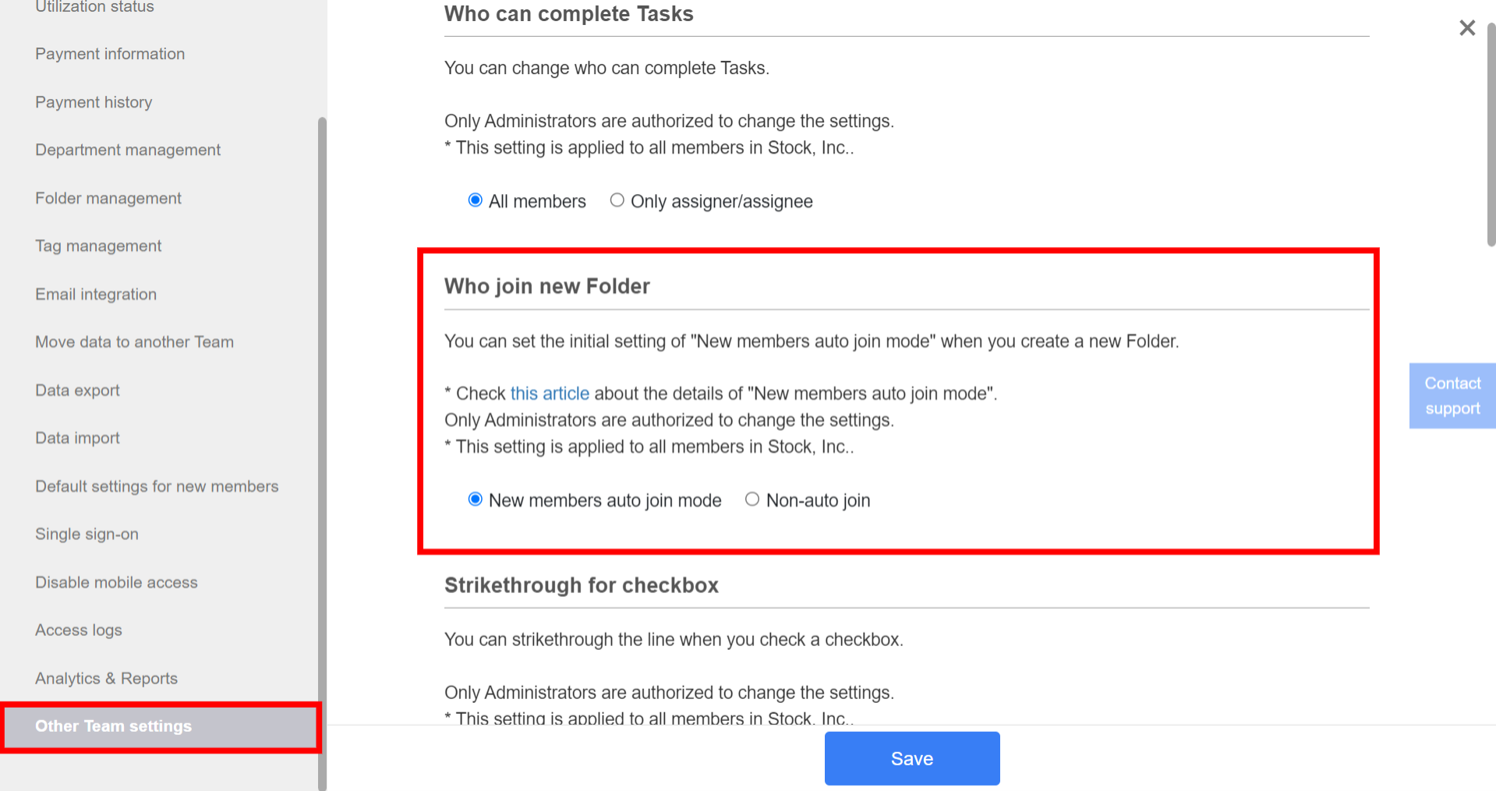View Default settings for new members

click(x=156, y=486)
